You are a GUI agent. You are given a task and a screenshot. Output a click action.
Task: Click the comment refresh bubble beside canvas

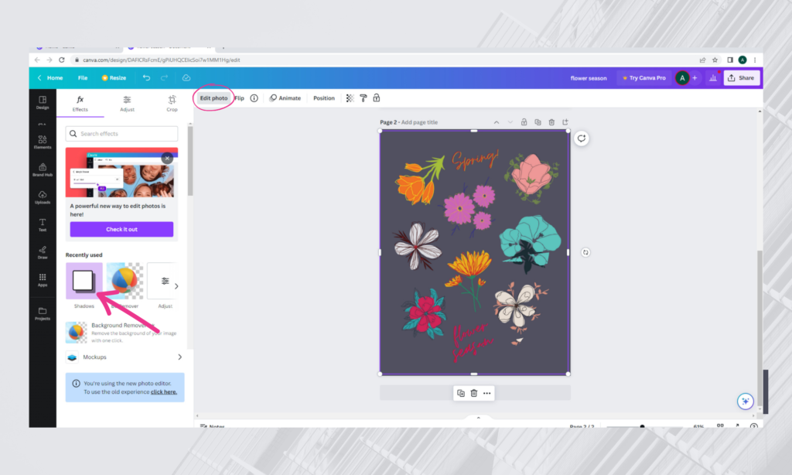pos(582,138)
